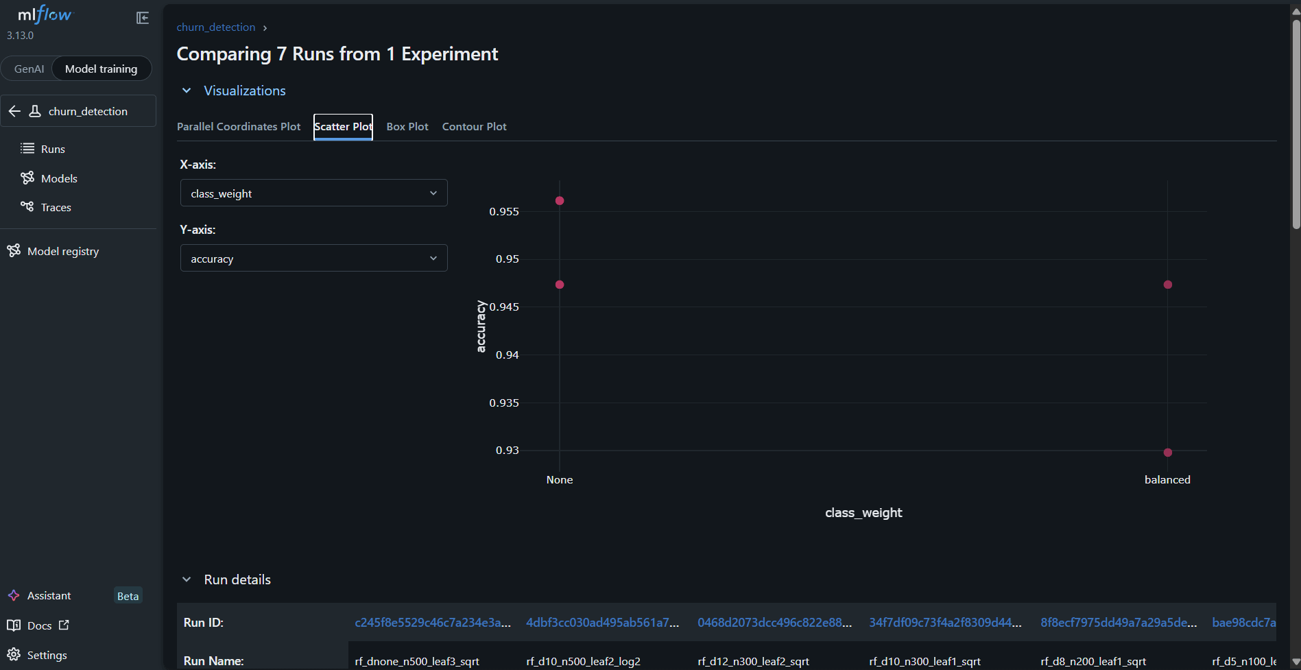
Task: Open run ID 34f7df09c73f4a2f8309d44...
Action: [x=946, y=622]
